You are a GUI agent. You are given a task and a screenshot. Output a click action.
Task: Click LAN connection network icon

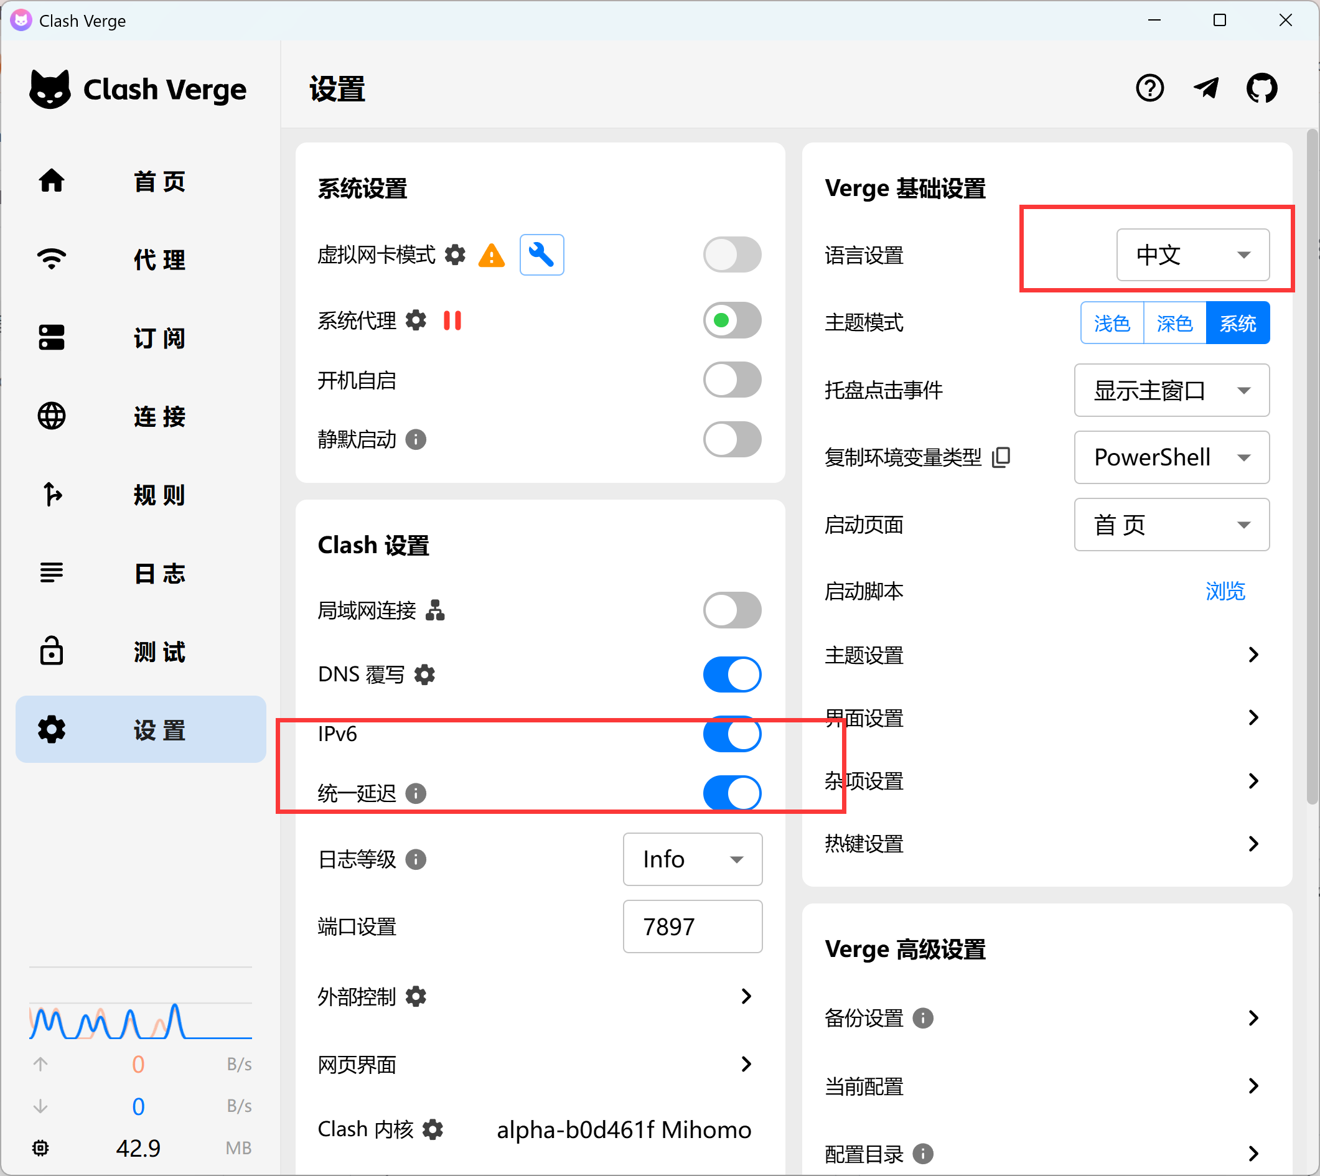(x=435, y=610)
